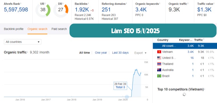
Task: Open the Organic search tab
Action: click(37, 29)
